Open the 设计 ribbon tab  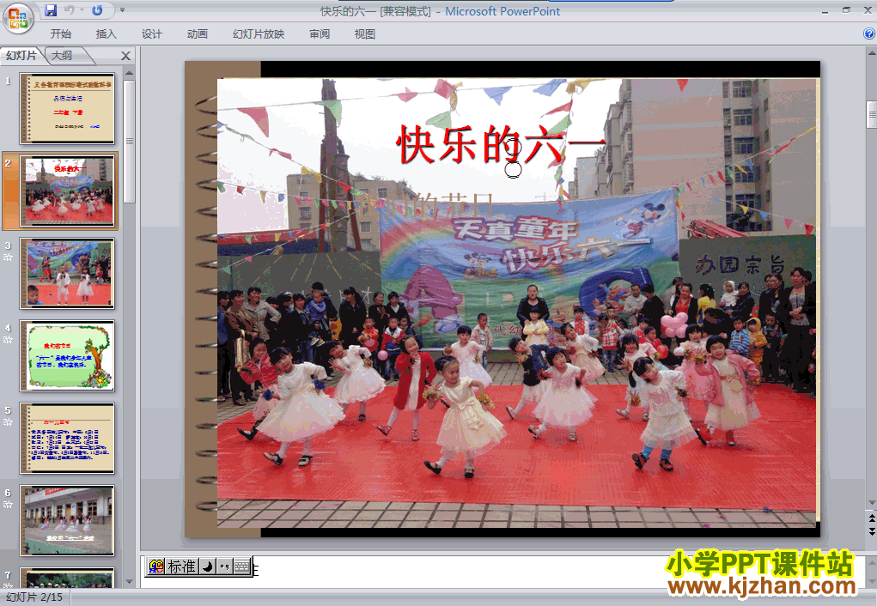tap(151, 34)
